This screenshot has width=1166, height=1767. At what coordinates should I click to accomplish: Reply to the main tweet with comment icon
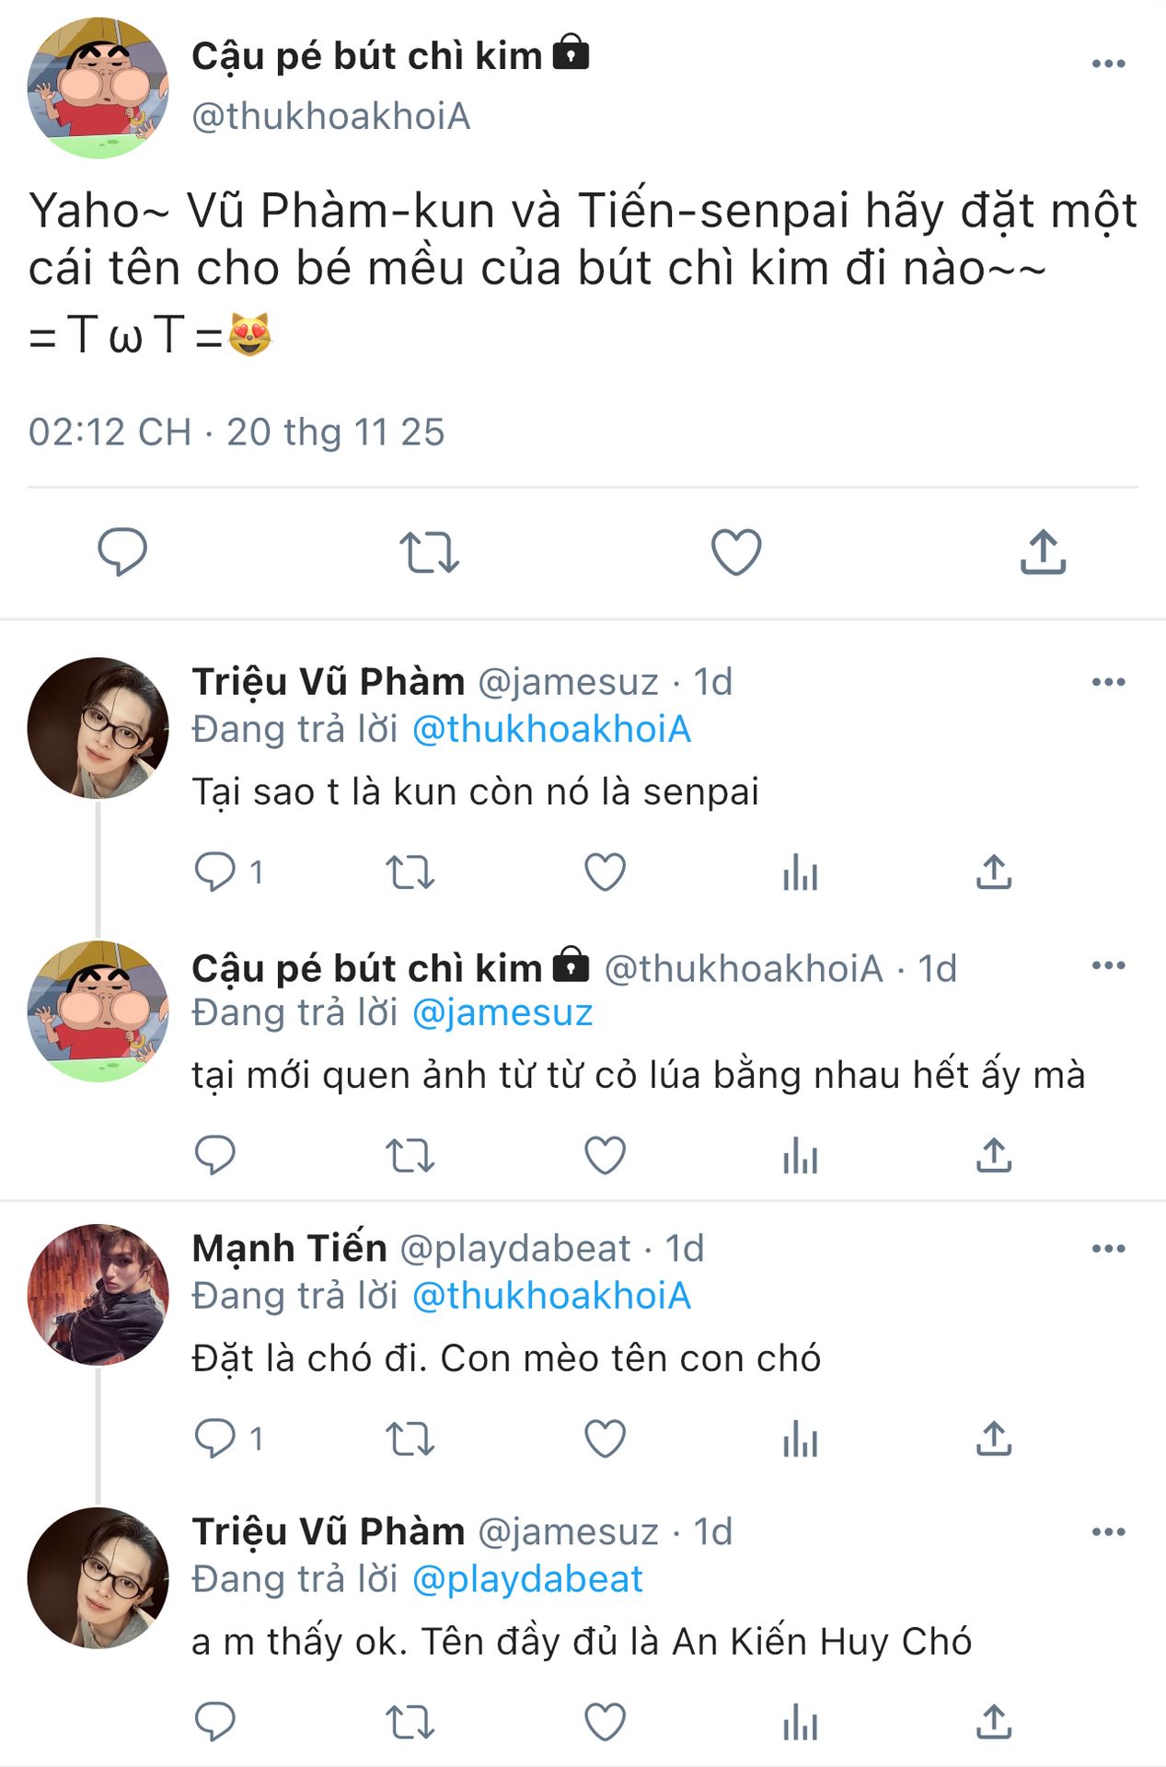click(x=122, y=552)
